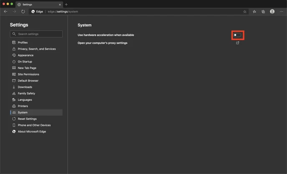Open About Microsoft Edge page
The width and height of the screenshot is (287, 174).
pos(32,132)
